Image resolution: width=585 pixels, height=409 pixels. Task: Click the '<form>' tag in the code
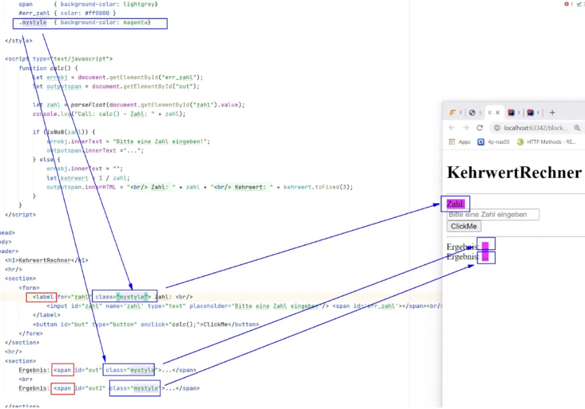coord(29,288)
